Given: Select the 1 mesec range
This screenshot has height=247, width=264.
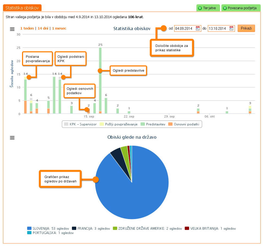Looking at the screenshot, I should click(x=59, y=29).
